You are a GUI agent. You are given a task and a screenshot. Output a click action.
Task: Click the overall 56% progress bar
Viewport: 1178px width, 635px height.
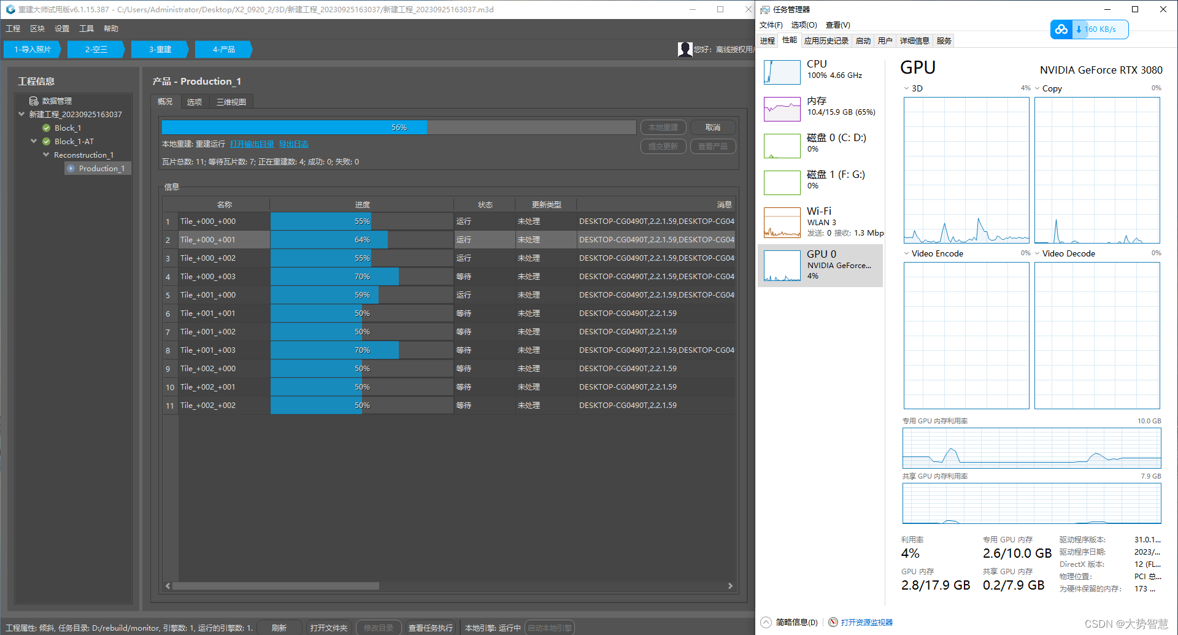(x=399, y=128)
